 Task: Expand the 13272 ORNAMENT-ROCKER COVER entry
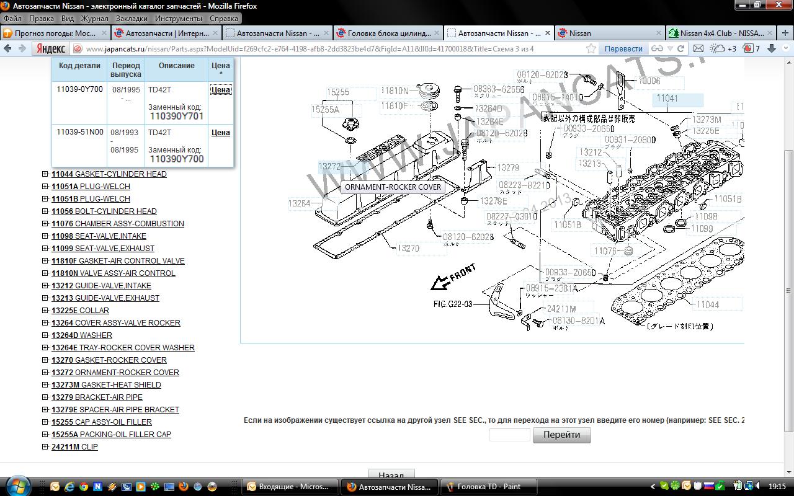click(45, 373)
